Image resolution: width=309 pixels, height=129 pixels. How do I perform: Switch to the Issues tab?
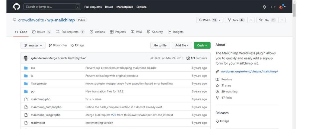click(x=41, y=32)
